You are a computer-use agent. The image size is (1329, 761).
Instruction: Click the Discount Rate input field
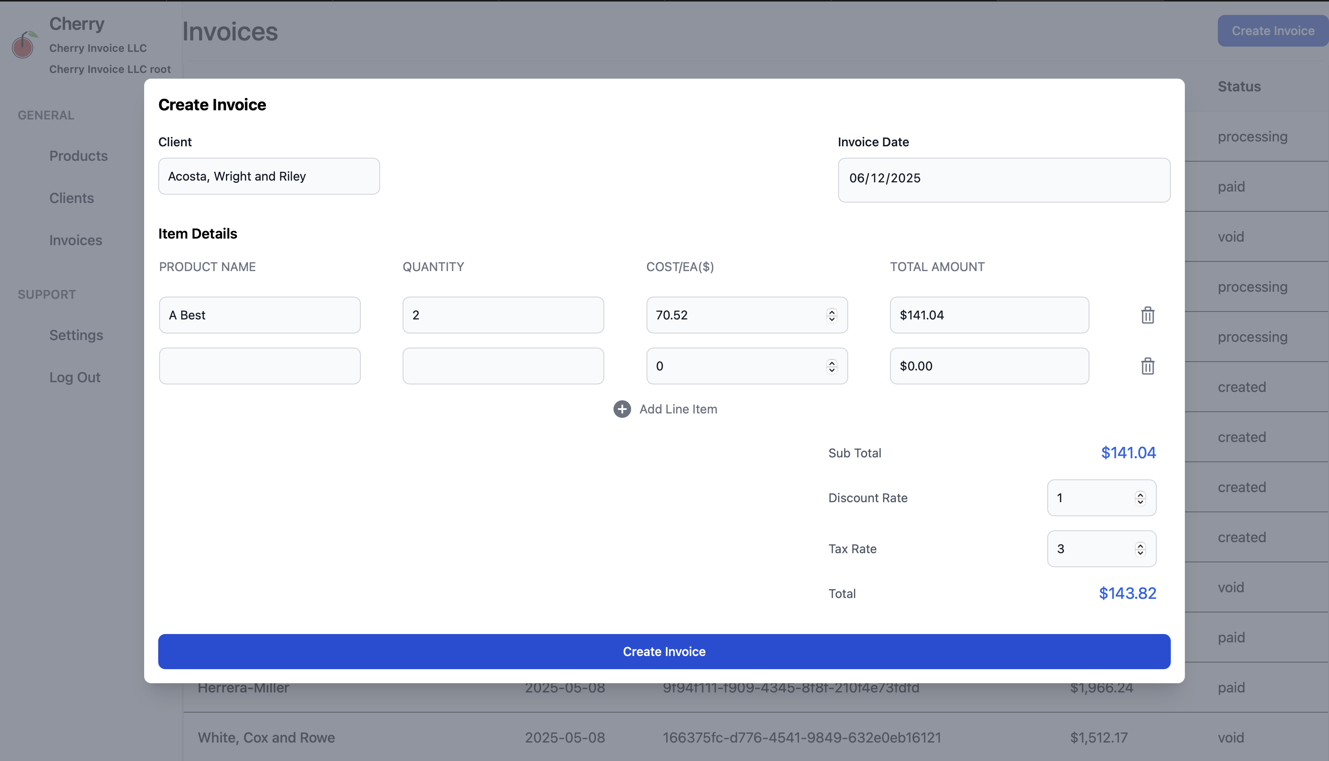pyautogui.click(x=1102, y=497)
